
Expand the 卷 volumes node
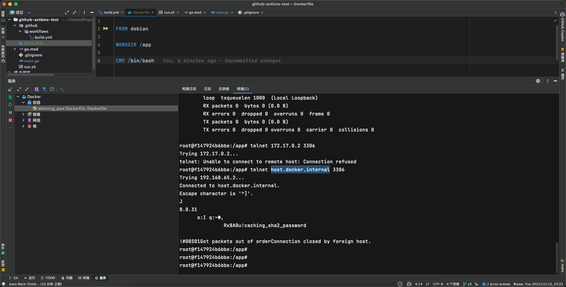23,126
